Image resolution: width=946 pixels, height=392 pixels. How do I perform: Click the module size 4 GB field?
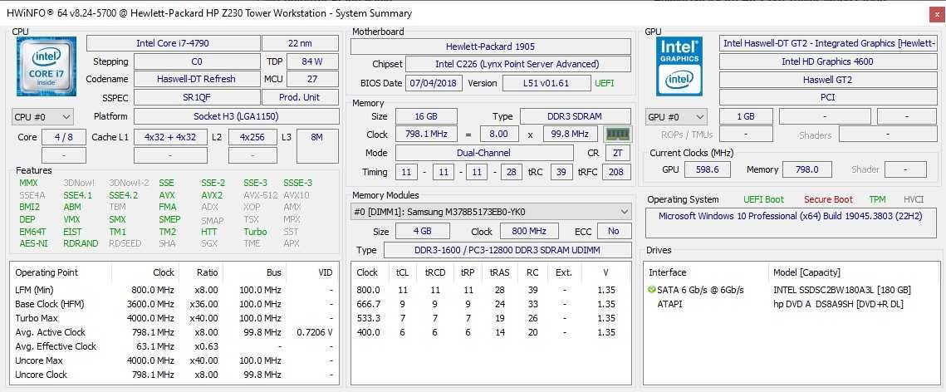point(422,231)
